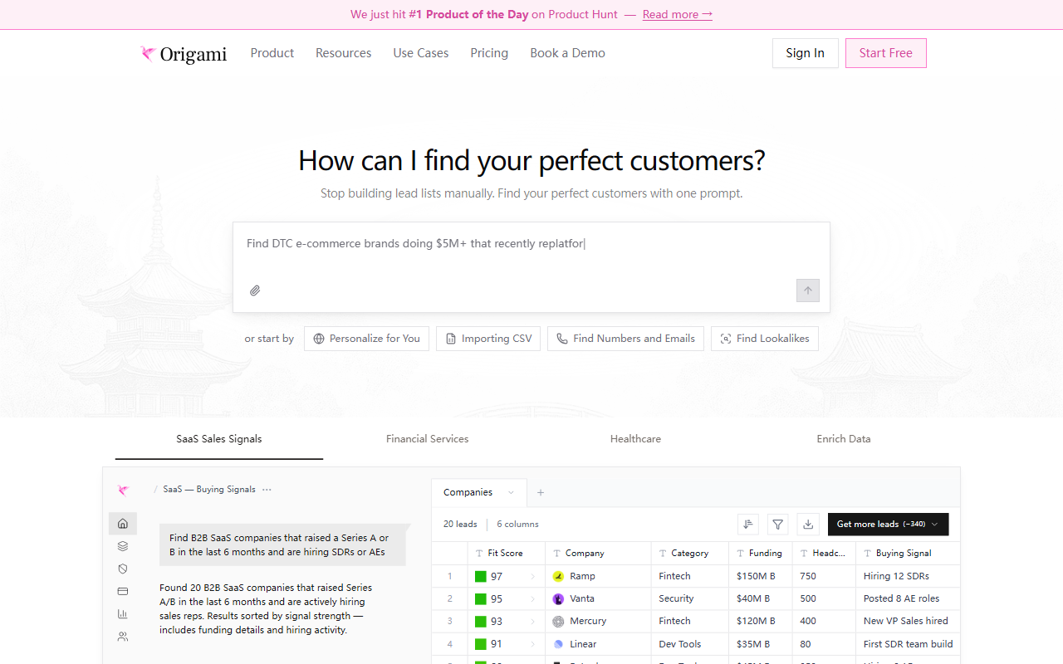Click the "New VP Sales hired" cell

click(908, 621)
